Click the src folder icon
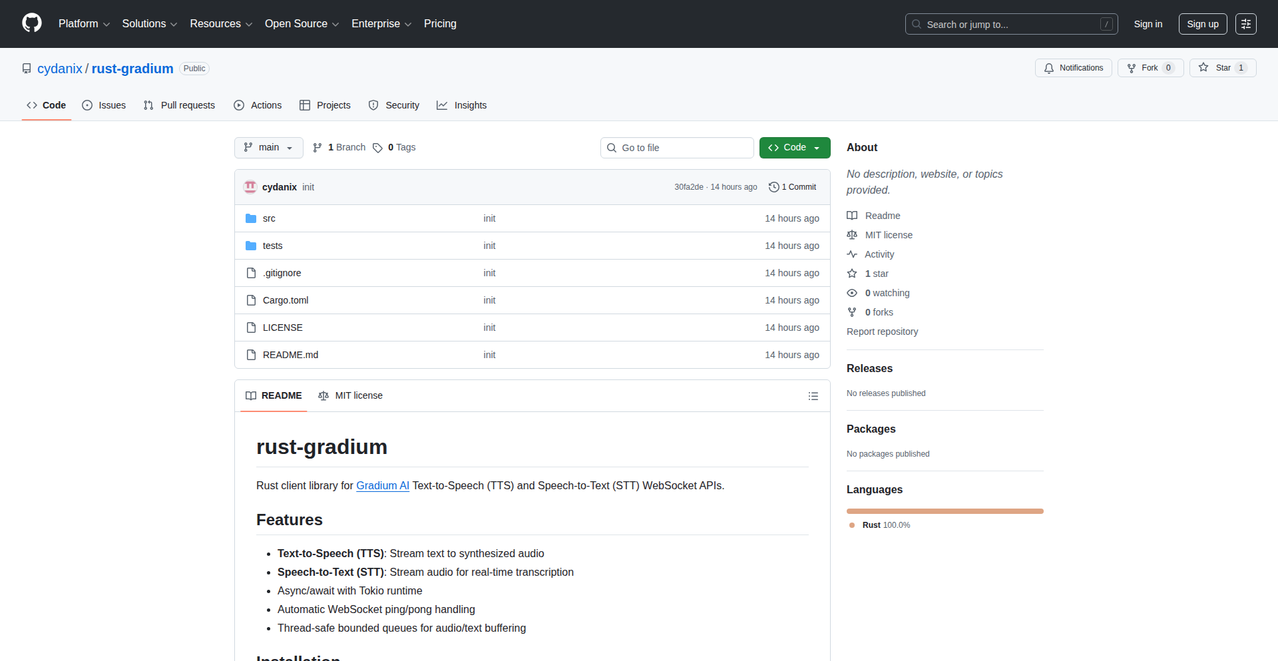The height and width of the screenshot is (661, 1278). coord(251,218)
